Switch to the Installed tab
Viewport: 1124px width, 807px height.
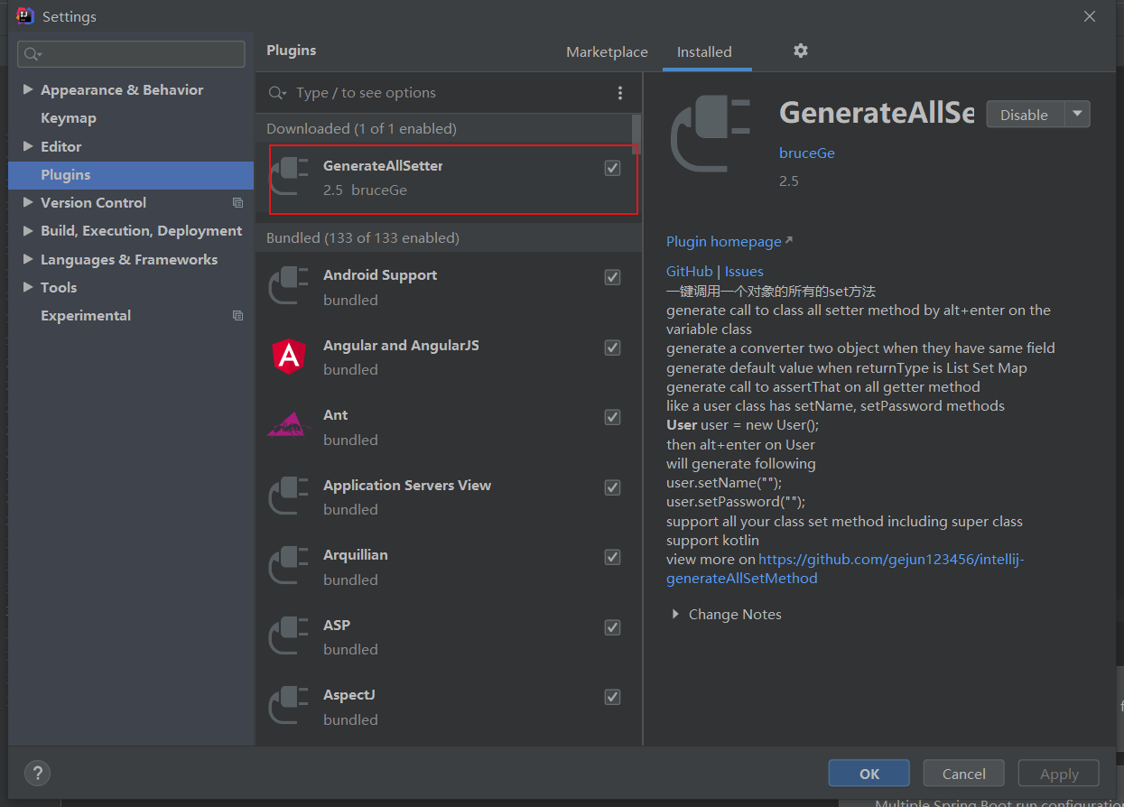[704, 52]
